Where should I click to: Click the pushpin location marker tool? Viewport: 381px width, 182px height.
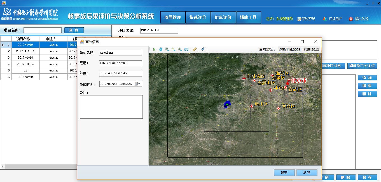point(203,49)
